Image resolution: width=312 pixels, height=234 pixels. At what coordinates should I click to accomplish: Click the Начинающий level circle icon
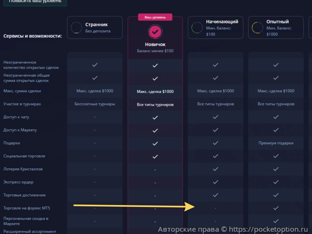(x=197, y=28)
